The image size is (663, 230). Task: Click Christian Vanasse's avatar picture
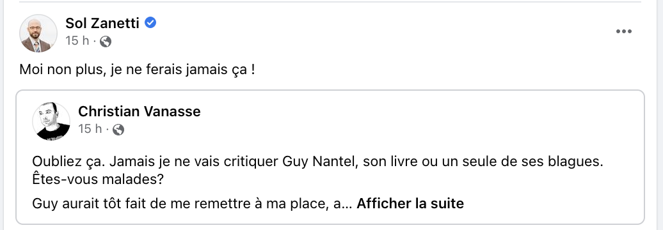tap(51, 121)
